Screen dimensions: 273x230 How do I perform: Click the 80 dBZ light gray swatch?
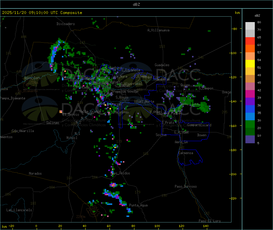coord(250,26)
